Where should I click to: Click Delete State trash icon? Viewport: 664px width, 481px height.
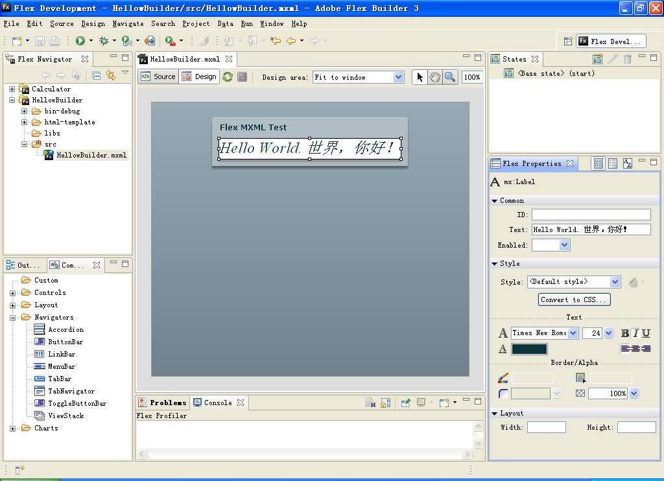(x=628, y=59)
